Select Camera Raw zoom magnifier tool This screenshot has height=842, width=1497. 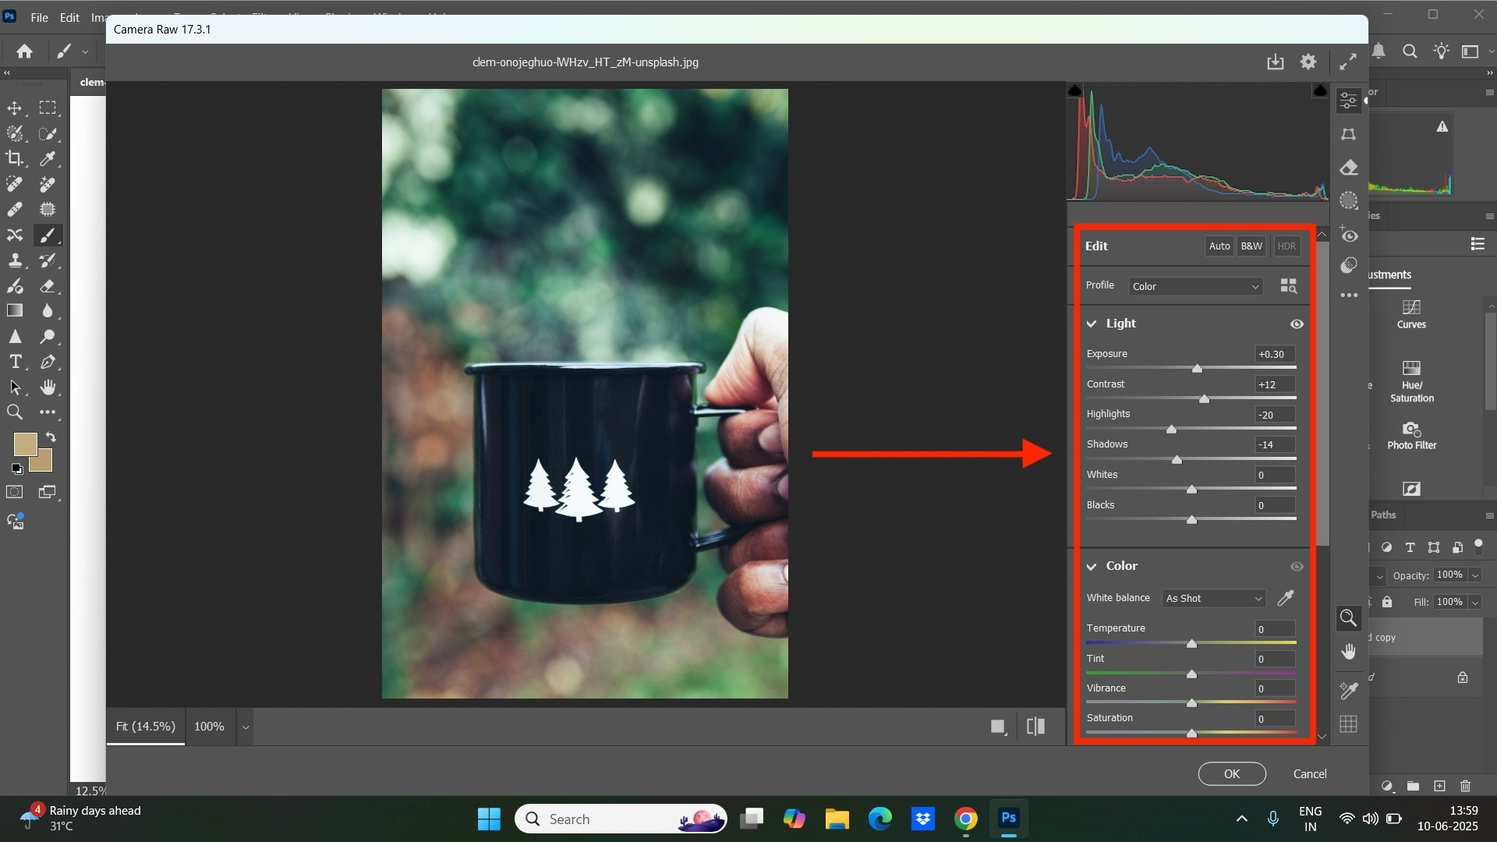pyautogui.click(x=1349, y=618)
